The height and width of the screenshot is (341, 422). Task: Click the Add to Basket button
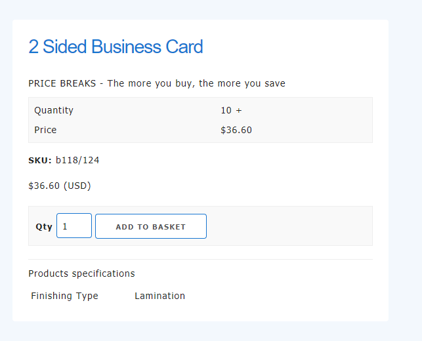click(x=150, y=226)
